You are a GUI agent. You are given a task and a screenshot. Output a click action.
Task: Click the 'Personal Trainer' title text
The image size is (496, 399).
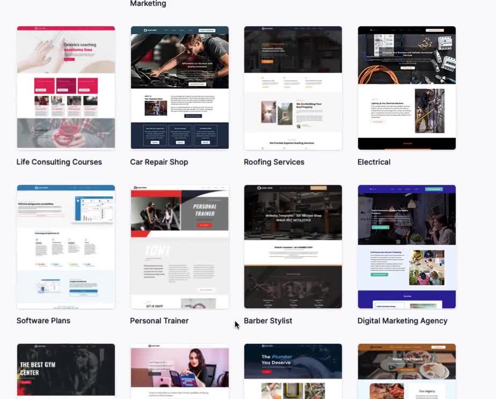(159, 321)
